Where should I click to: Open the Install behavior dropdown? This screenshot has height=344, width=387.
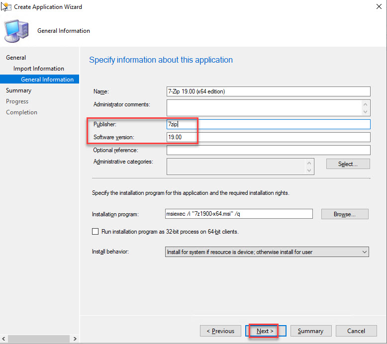[267, 252]
